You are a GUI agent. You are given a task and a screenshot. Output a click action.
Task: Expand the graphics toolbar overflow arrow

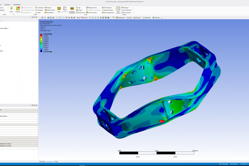click(162, 18)
